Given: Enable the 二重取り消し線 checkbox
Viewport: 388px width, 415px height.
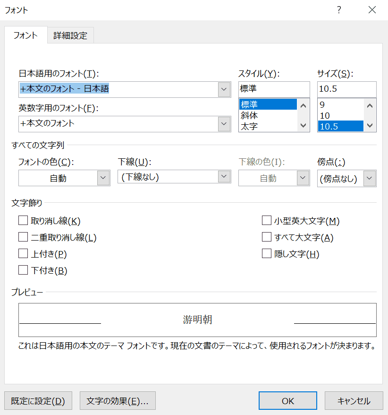Looking at the screenshot, I should (23, 237).
